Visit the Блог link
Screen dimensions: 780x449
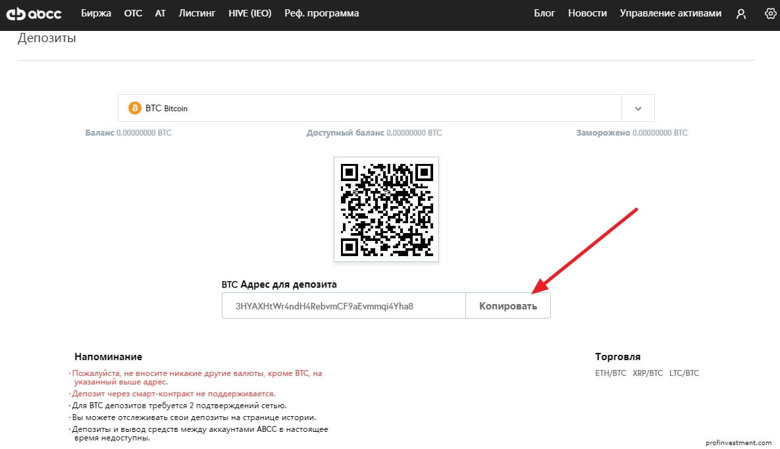[544, 13]
